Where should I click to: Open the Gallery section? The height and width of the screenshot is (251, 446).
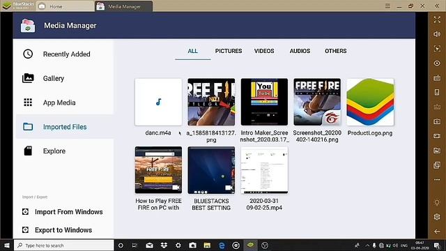pos(65,78)
